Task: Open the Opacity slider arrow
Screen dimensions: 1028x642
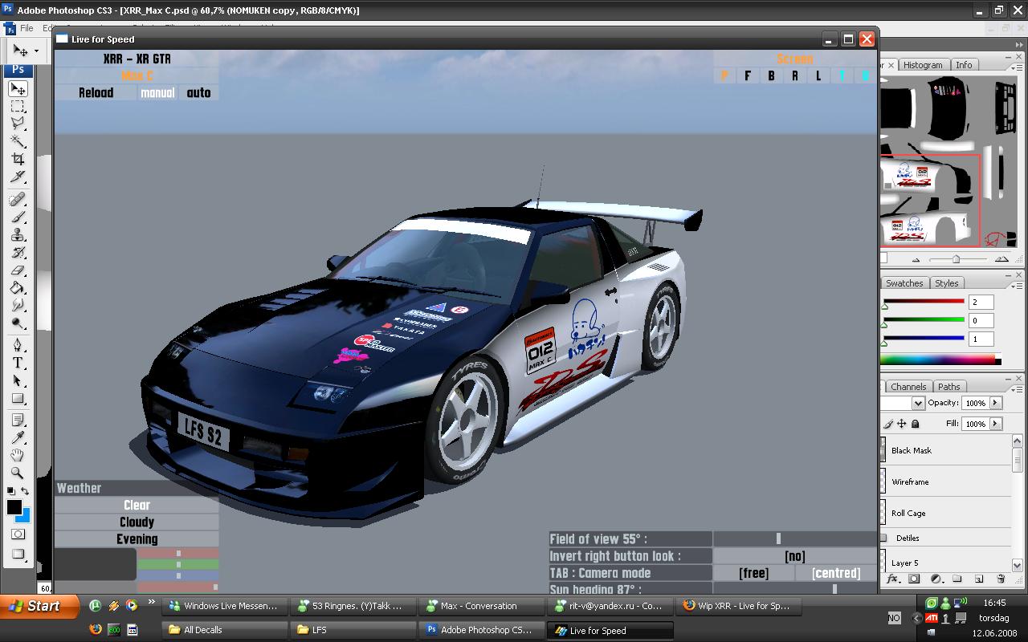Action: tap(995, 403)
